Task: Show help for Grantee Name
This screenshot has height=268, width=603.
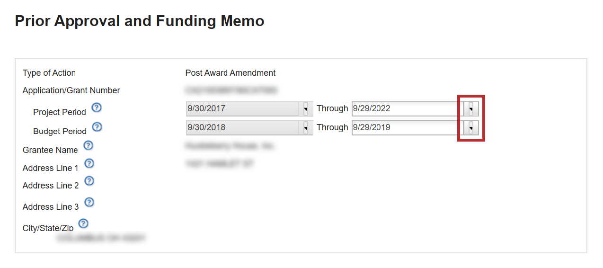Action: 88,145
